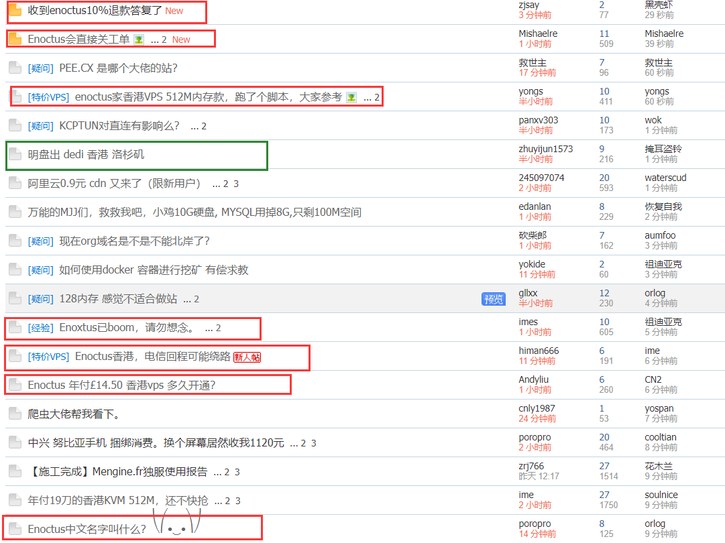Open last poster profile CN2
This screenshot has height=543, width=725.
(653, 379)
